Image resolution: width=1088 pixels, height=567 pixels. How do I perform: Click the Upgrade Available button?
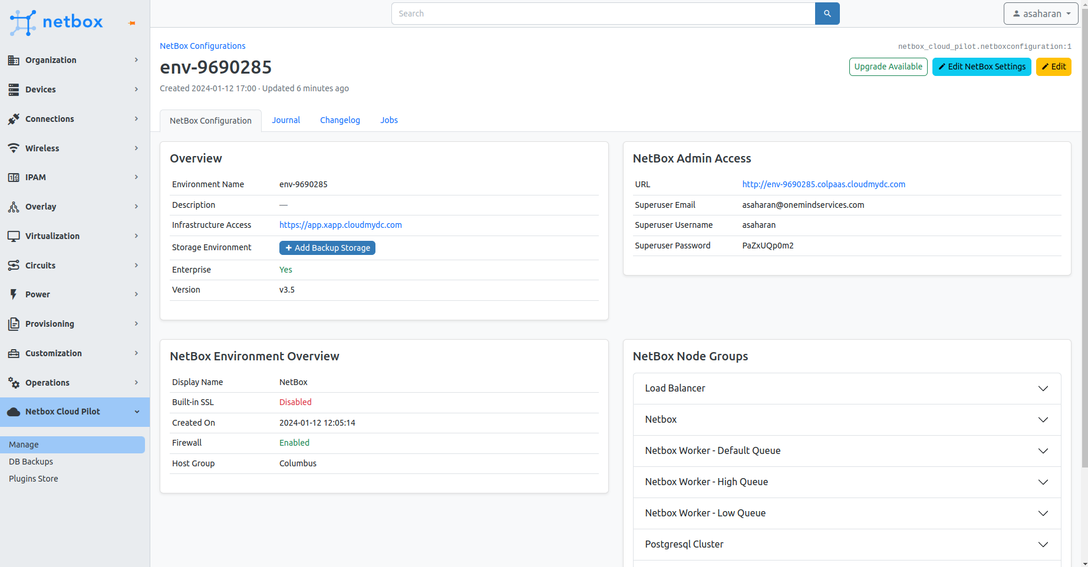(888, 67)
